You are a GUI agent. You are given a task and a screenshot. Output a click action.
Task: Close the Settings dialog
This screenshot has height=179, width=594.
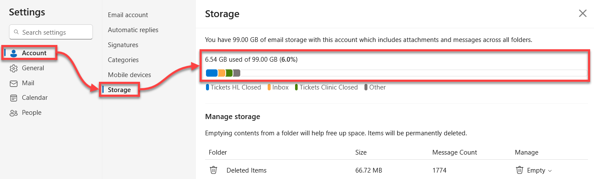[582, 14]
